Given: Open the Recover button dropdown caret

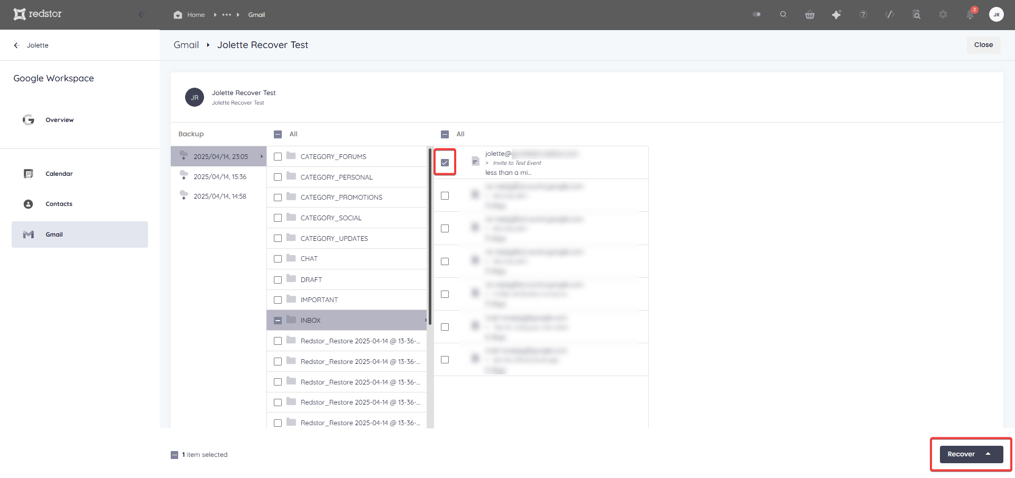Looking at the screenshot, I should point(988,454).
